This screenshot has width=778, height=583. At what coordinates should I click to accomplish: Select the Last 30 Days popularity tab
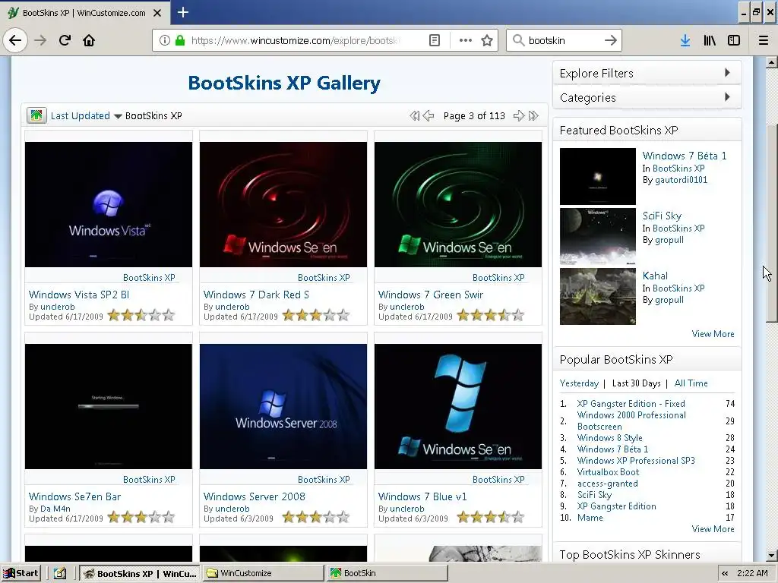click(x=637, y=383)
